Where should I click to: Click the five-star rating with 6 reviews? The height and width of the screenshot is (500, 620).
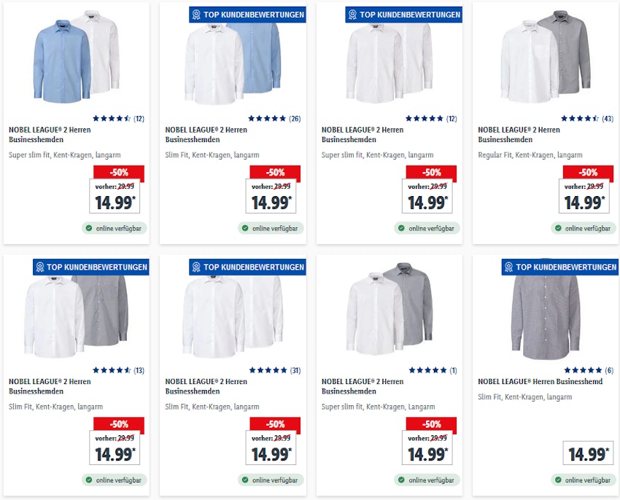point(583,370)
